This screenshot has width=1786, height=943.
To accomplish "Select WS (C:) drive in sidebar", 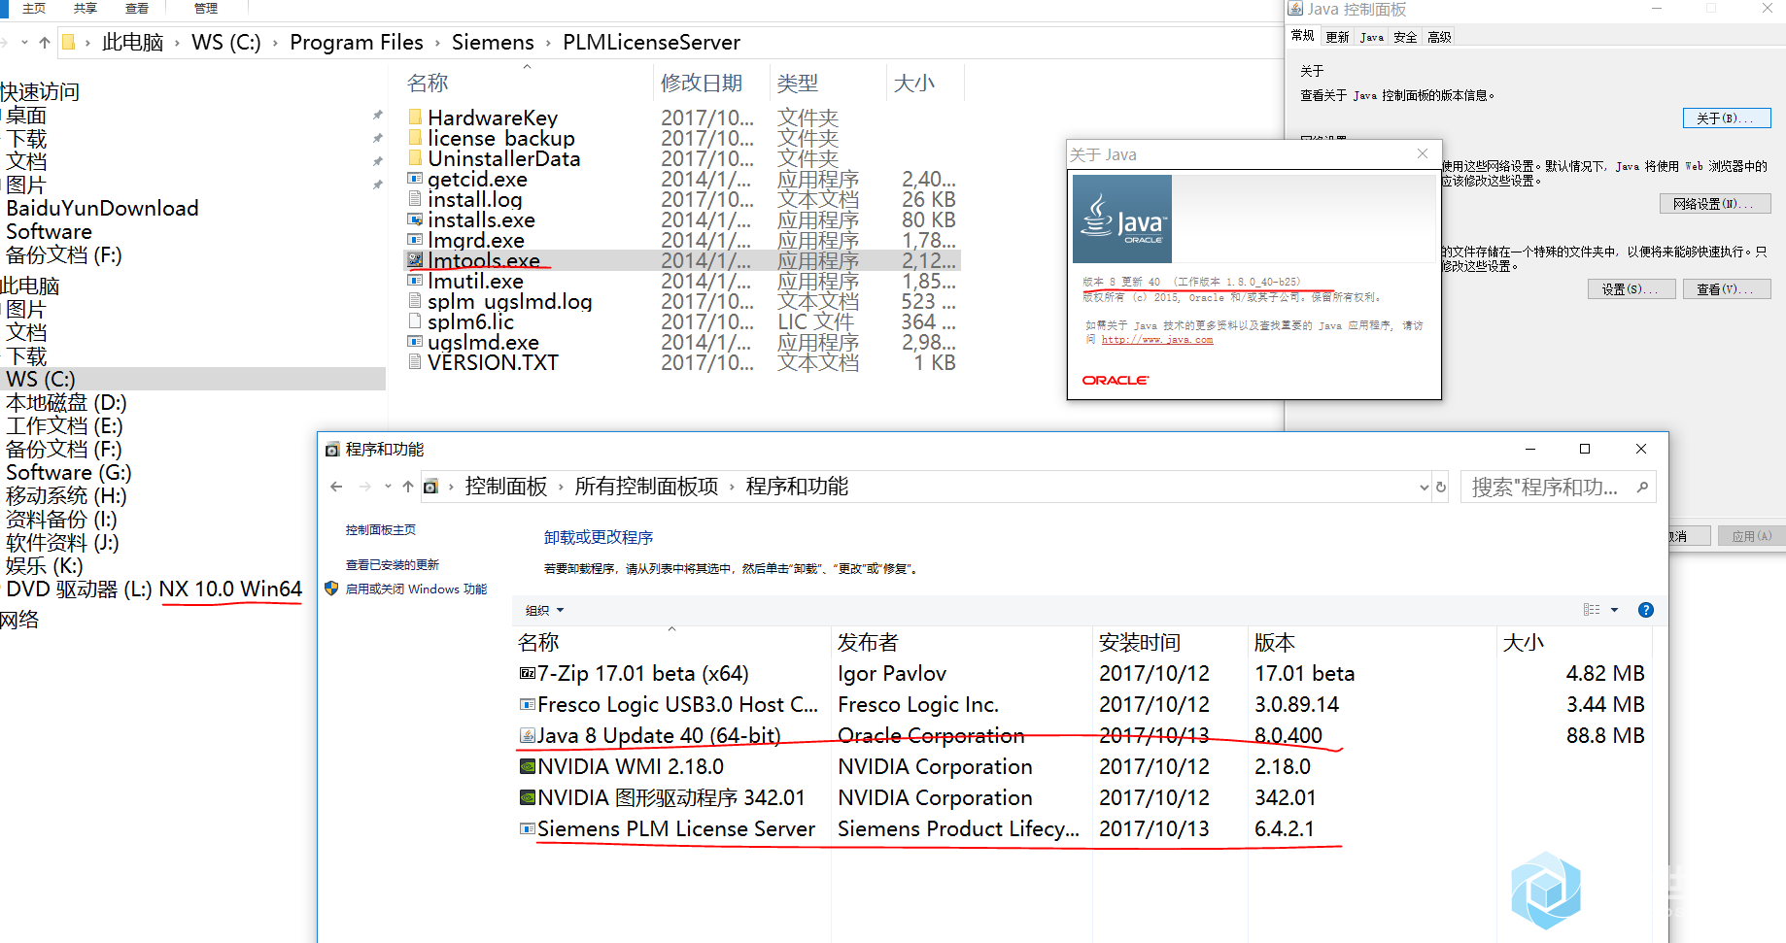I will pyautogui.click(x=192, y=379).
